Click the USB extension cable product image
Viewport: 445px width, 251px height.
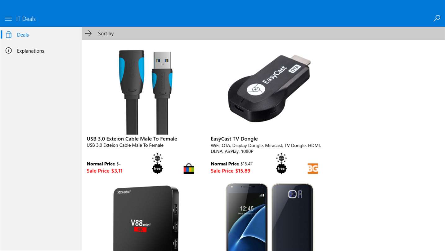click(x=145, y=92)
